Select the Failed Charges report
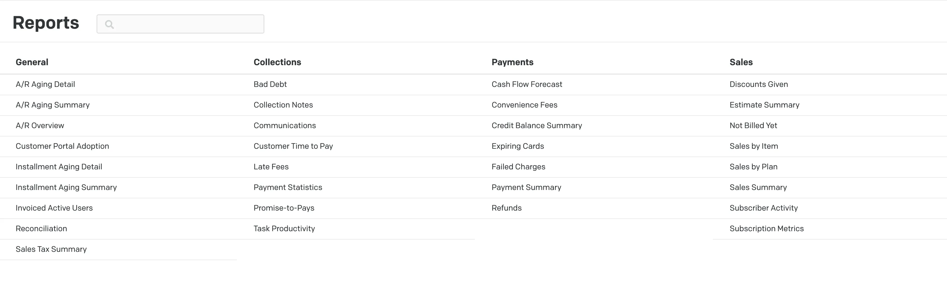 (518, 167)
